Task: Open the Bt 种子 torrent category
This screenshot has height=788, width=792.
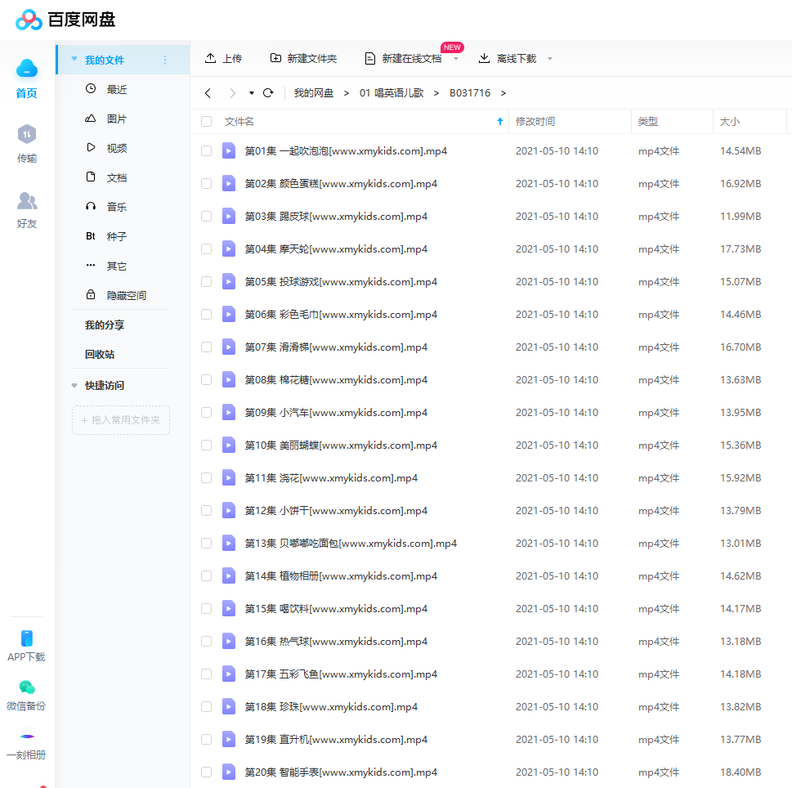Action: click(114, 235)
